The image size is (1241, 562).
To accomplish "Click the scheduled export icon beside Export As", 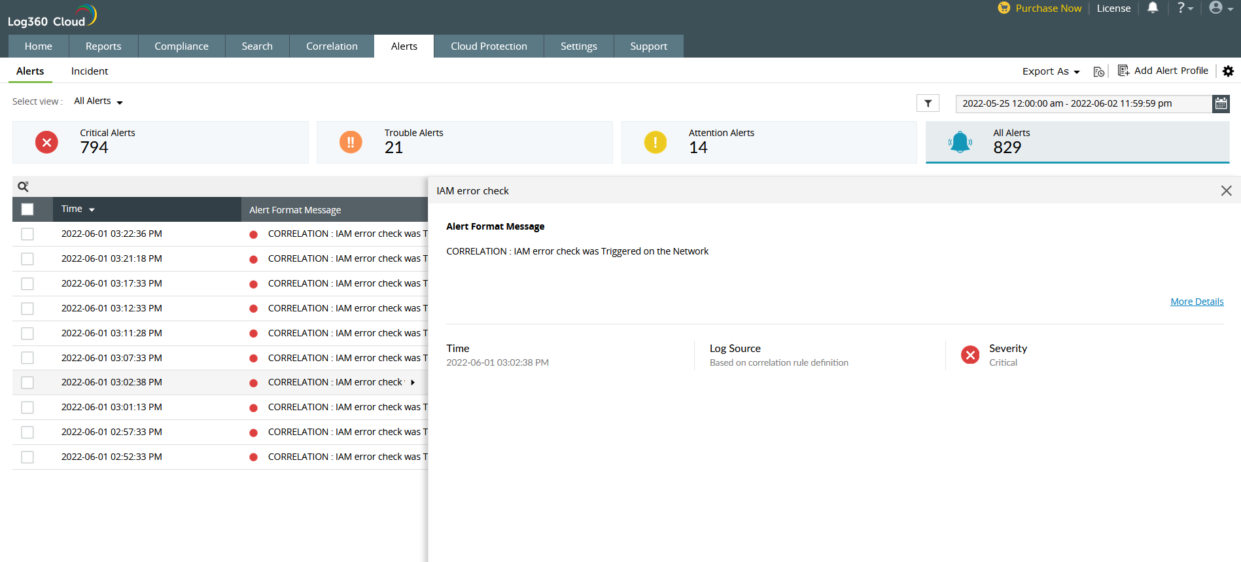I will pyautogui.click(x=1099, y=71).
